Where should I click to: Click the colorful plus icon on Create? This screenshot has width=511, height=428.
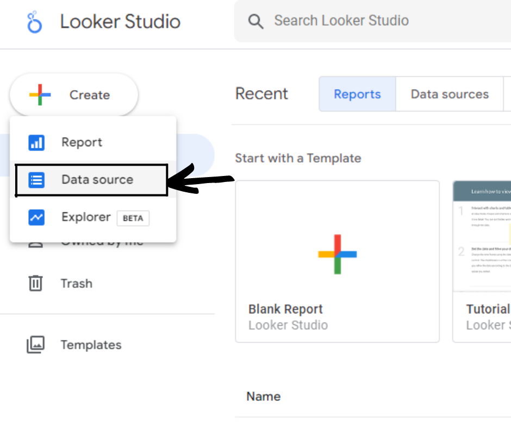[40, 95]
